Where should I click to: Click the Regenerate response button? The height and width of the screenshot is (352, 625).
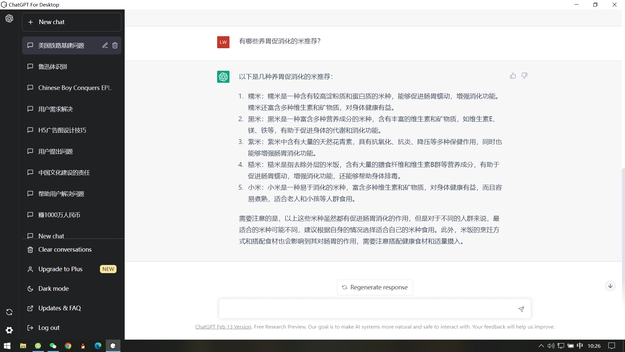point(375,287)
